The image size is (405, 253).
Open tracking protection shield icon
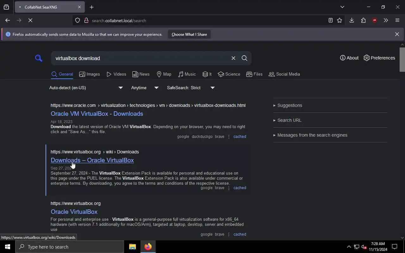[x=78, y=21]
